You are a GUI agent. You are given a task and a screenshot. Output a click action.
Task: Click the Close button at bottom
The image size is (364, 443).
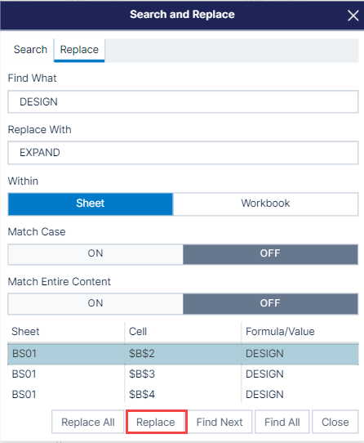pyautogui.click(x=335, y=422)
